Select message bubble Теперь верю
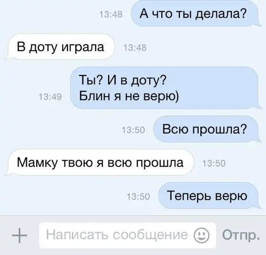The height and width of the screenshot is (255, 266). (208, 196)
